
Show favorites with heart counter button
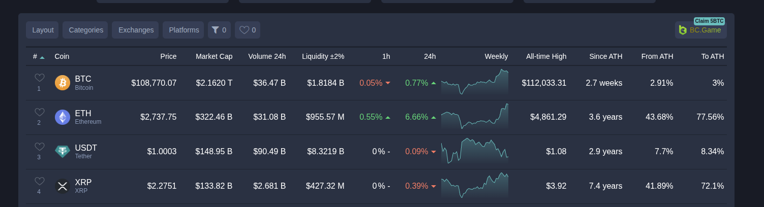[248, 30]
